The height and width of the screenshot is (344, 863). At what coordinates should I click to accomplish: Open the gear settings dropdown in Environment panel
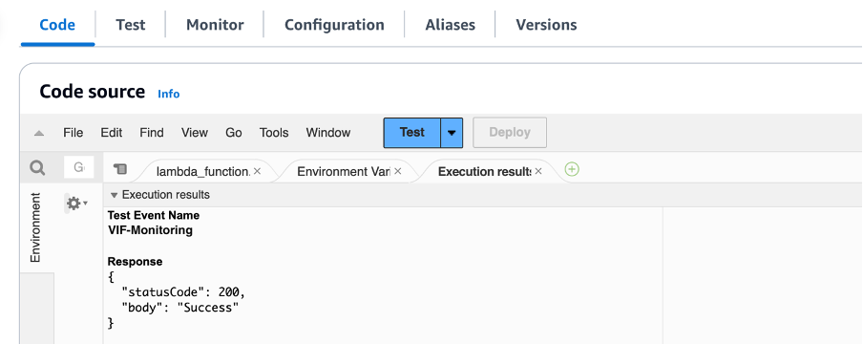pos(77,204)
